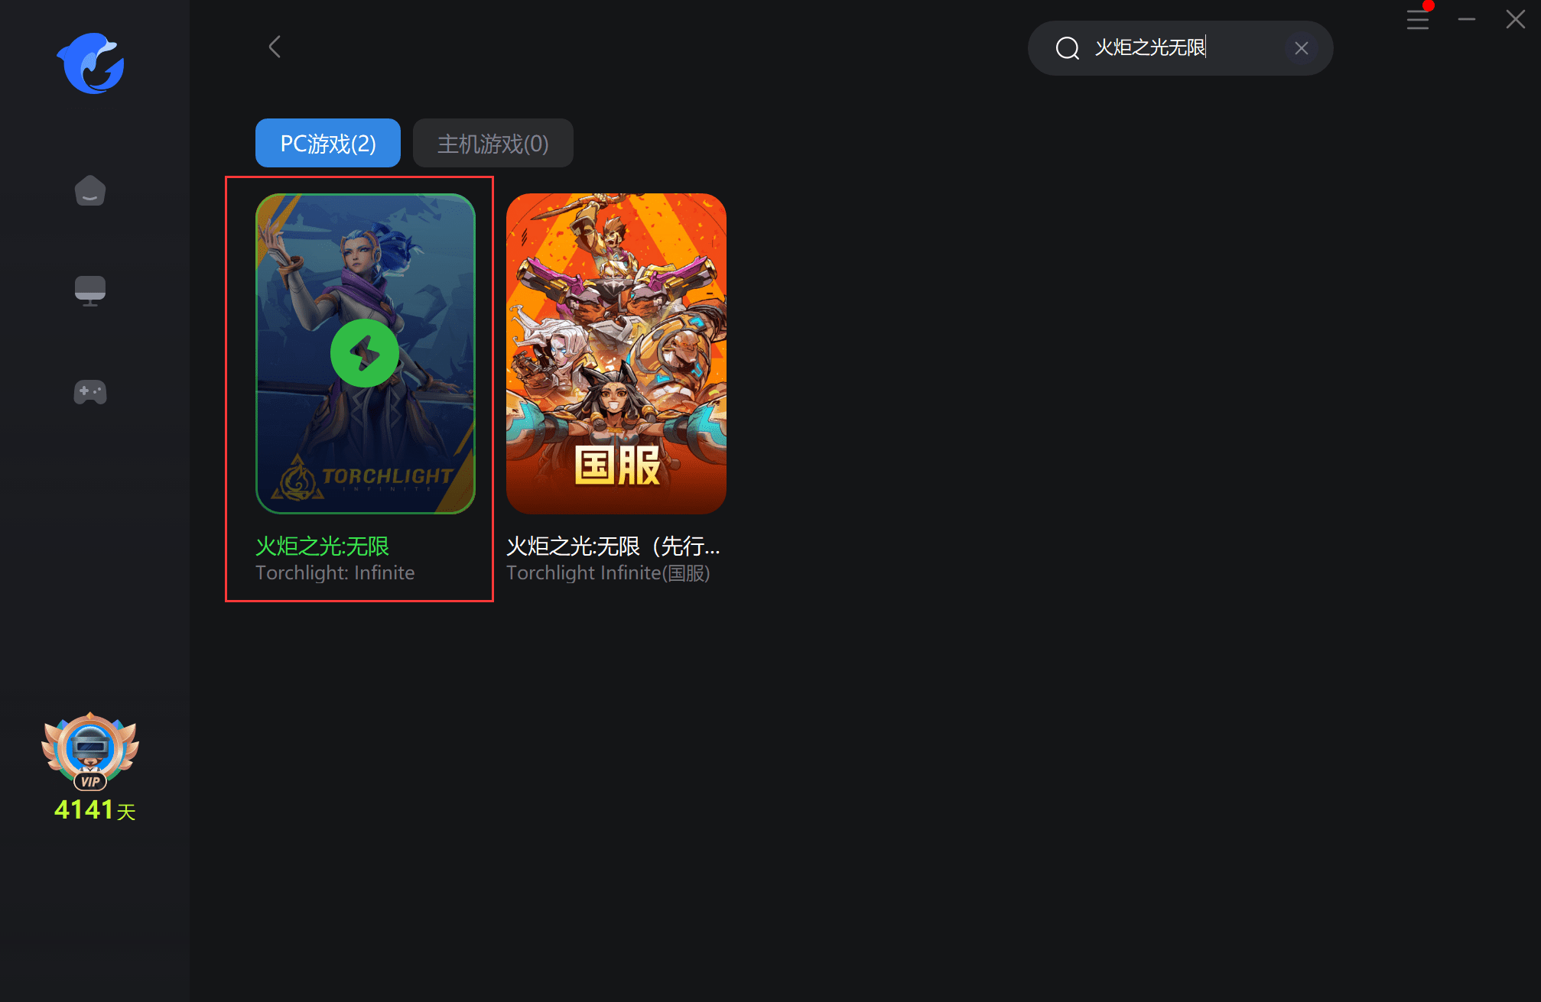Click the green launch button on Torchlight Infinite

[x=362, y=353]
